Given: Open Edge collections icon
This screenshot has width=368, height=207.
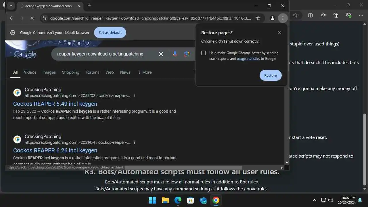Looking at the screenshot, I should 336,16.
